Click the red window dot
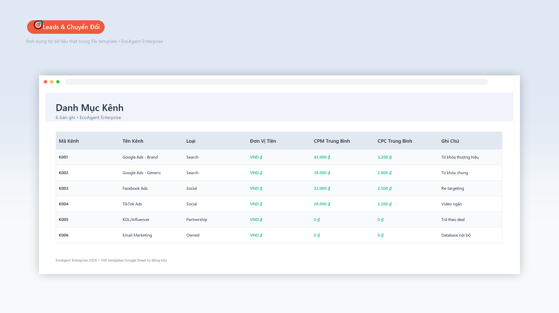559x313 pixels. pos(46,82)
